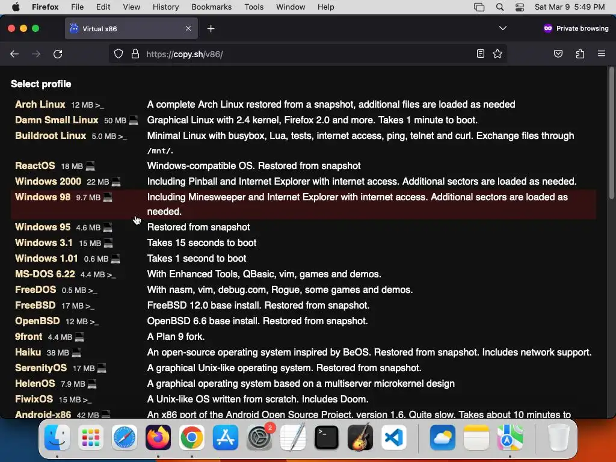Open Launchpad in the dock
616x462 pixels.
click(91, 437)
